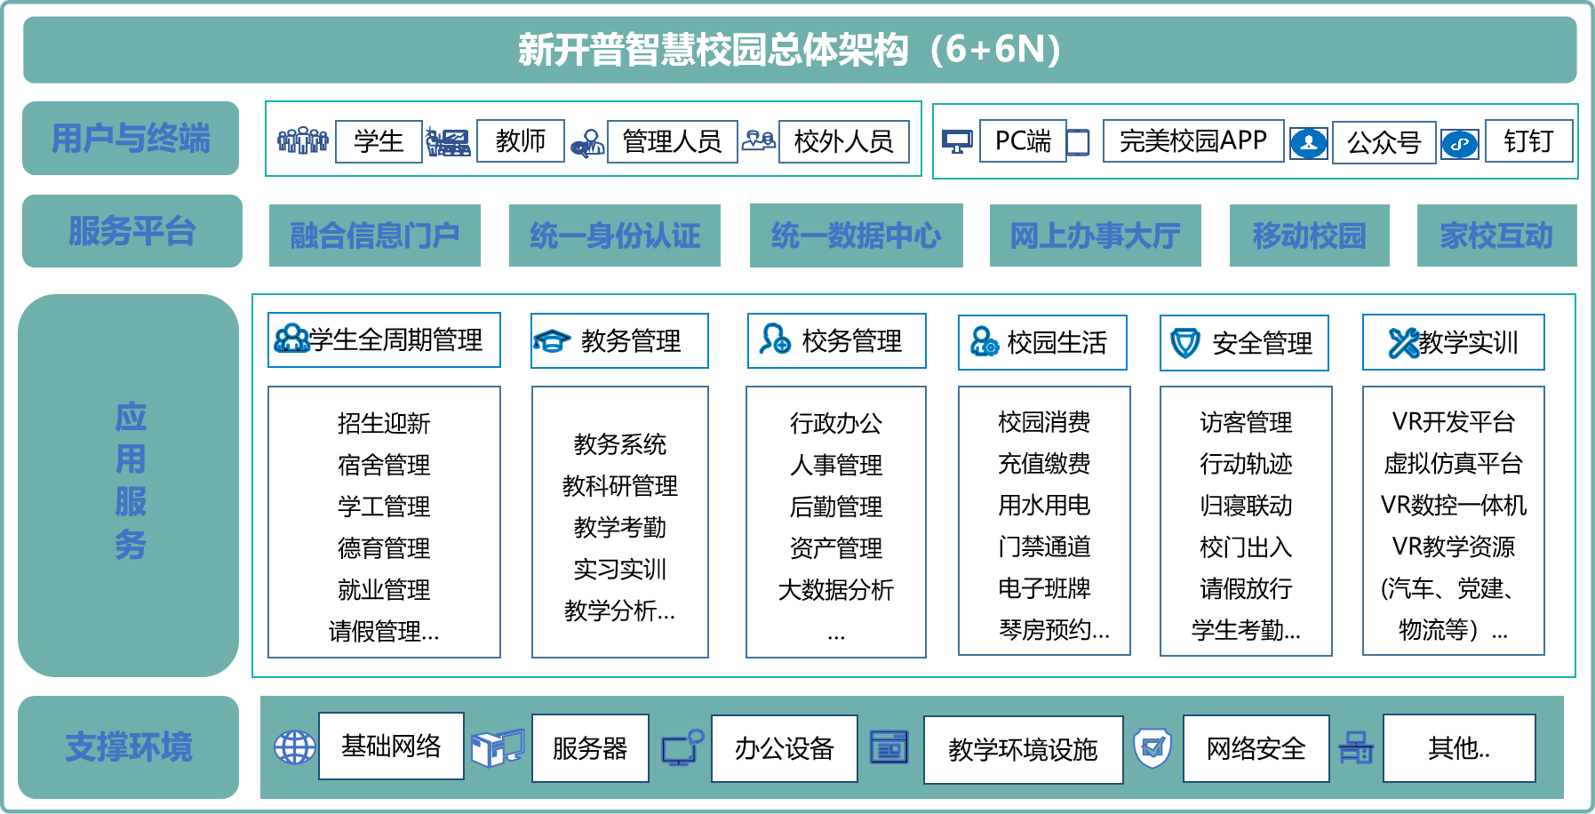
Task: Click the 网上办事大厅 block
Action: pyautogui.click(x=1095, y=235)
